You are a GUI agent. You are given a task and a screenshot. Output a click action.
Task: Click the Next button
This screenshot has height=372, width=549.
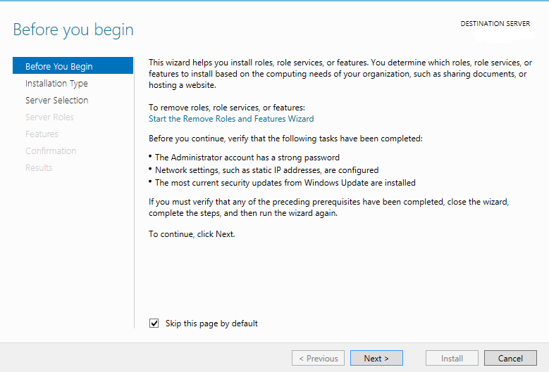point(376,359)
